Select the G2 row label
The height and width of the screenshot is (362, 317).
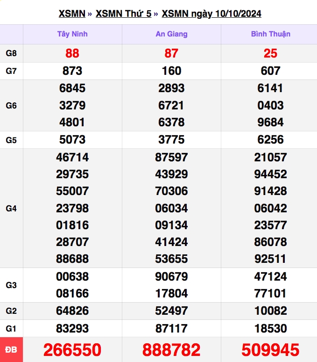click(11, 311)
